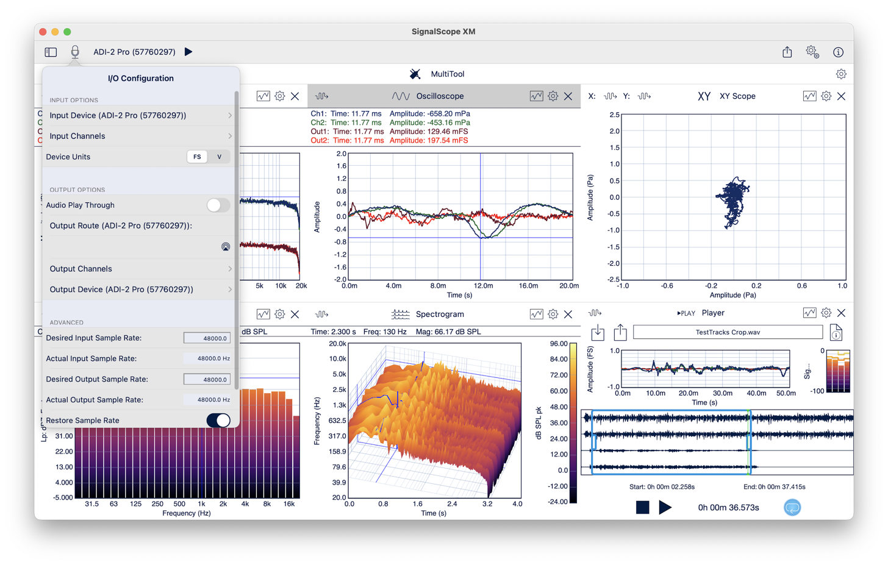Click Player input waveform icon
Screen dimensions: 888x565
click(595, 313)
